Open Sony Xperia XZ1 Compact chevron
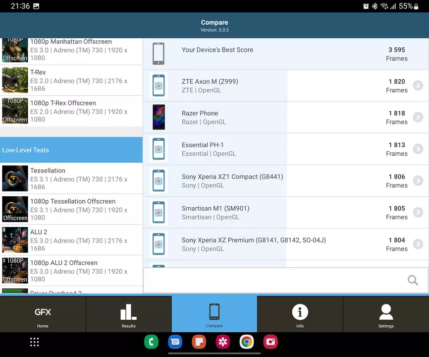This screenshot has width=429, height=357. 417,181
